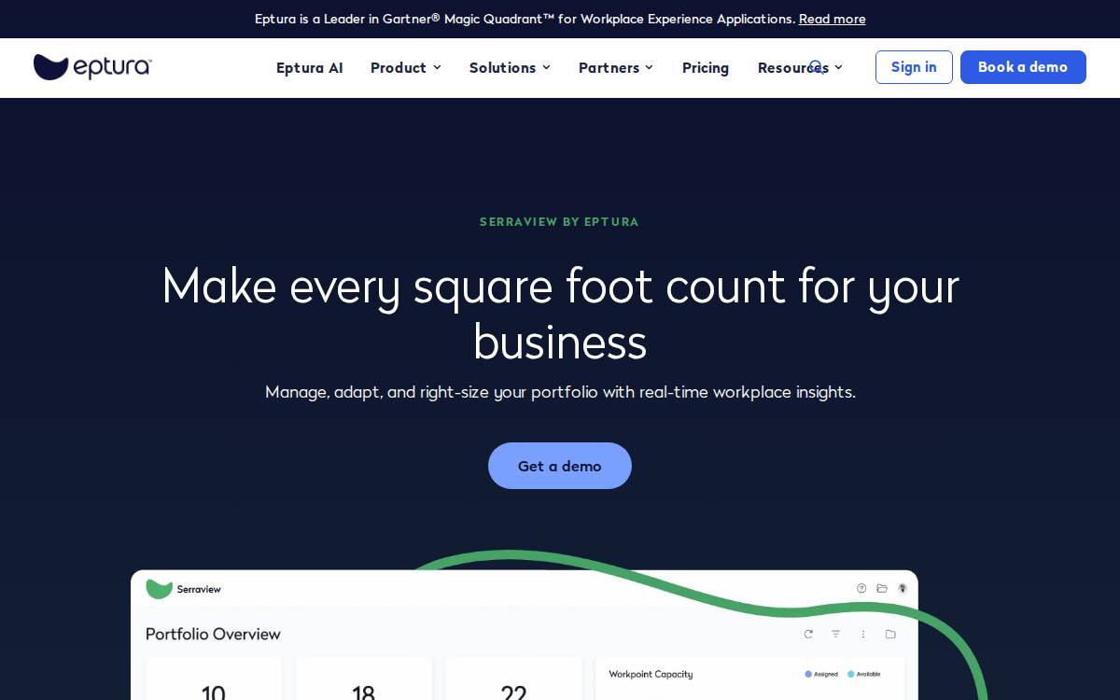Click the Portfolio Overview heading
Screen dimensions: 1120x700
coord(213,634)
